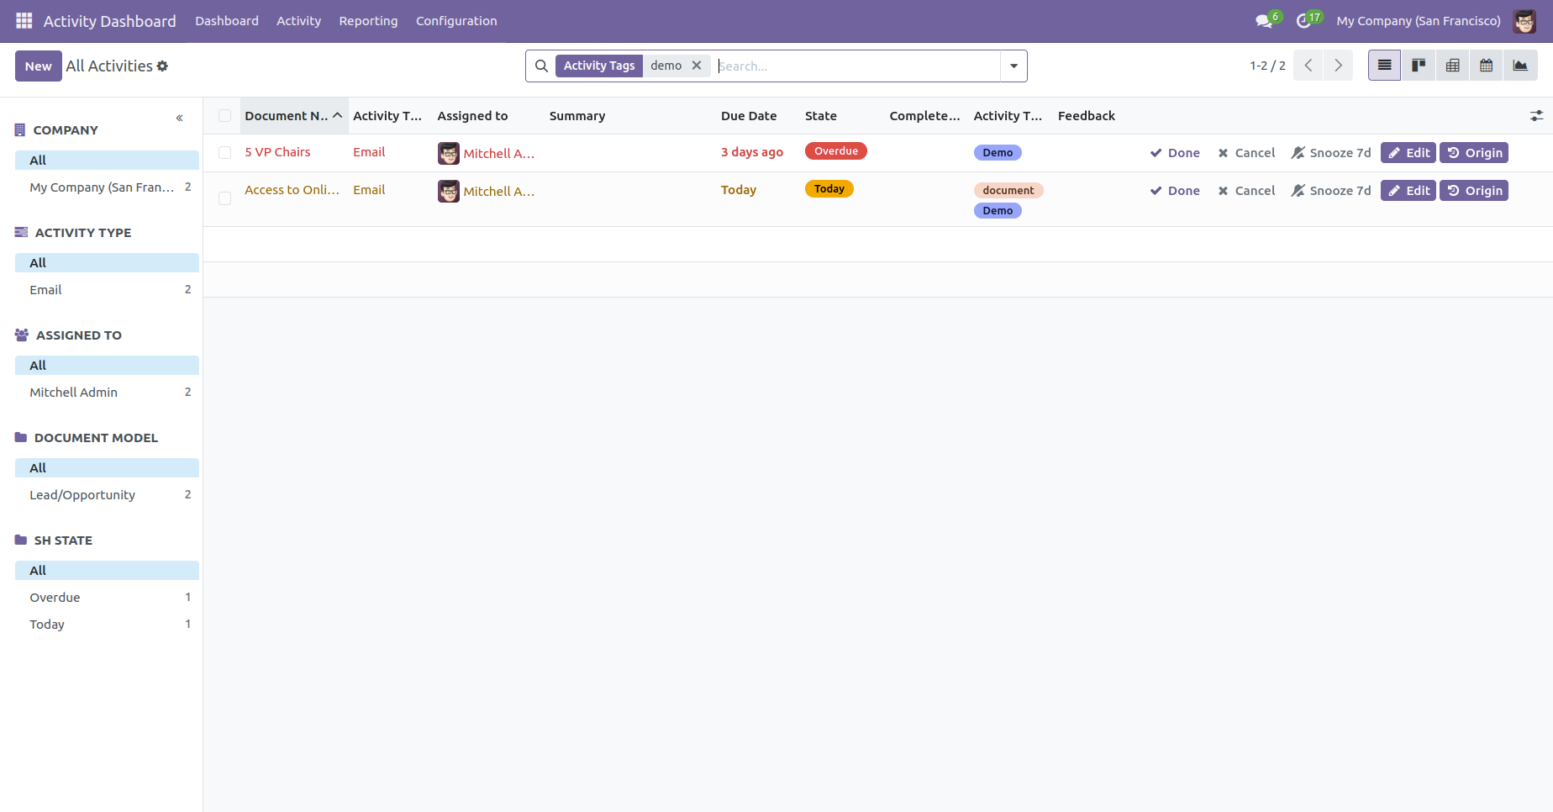Snooze the Access to Online activity 7d
The height and width of the screenshot is (812, 1553).
1331,191
